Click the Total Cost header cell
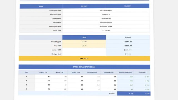This screenshot has height=100, width=178. tap(128, 37)
